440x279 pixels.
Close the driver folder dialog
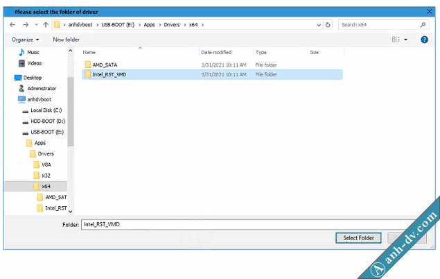click(430, 12)
